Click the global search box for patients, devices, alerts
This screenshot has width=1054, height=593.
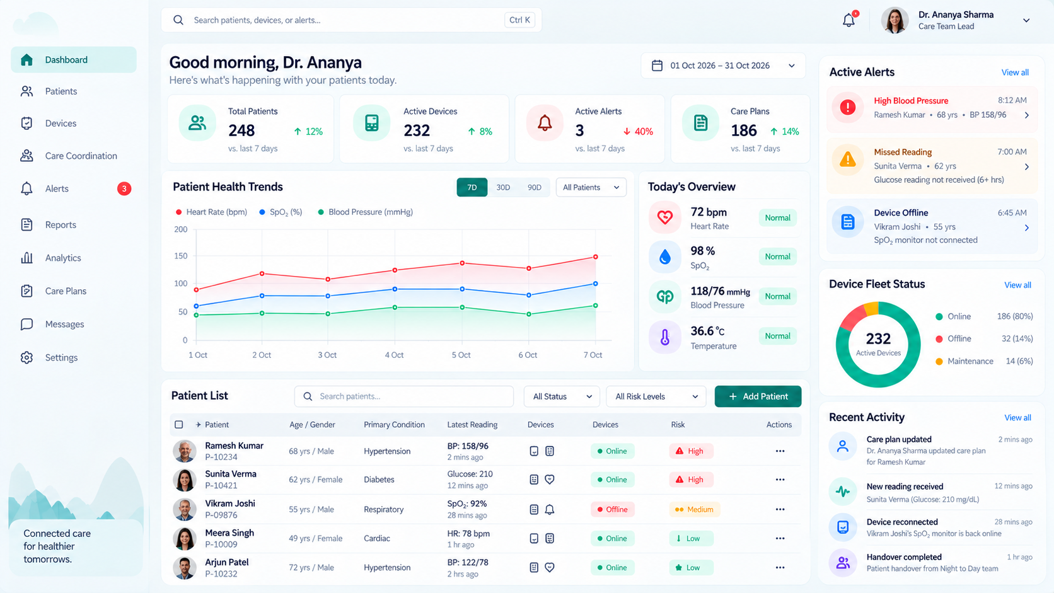pos(352,20)
